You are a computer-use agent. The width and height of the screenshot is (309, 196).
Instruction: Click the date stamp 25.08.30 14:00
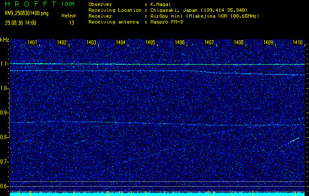[x=21, y=23]
